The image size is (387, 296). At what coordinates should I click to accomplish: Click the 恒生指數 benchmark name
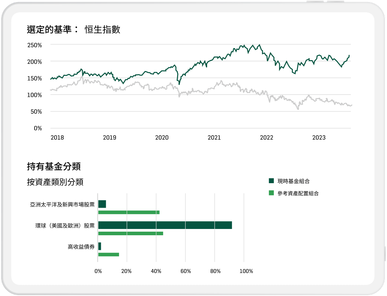click(x=103, y=30)
